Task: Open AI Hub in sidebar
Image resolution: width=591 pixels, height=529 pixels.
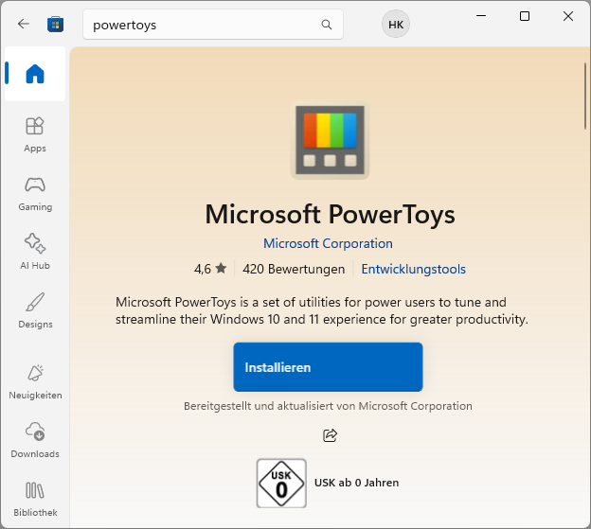Action: pos(35,251)
